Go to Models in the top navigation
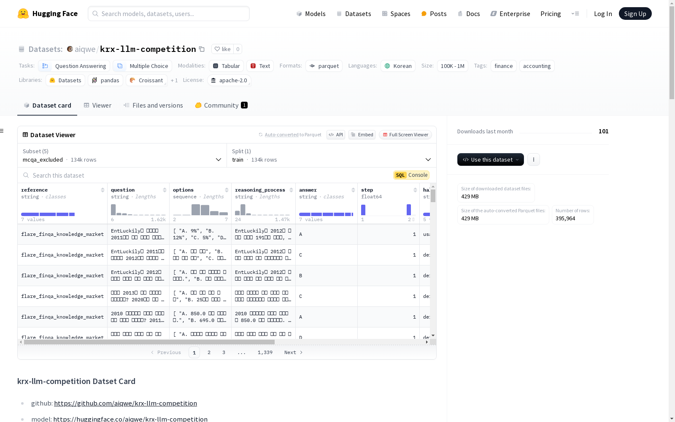Image resolution: width=675 pixels, height=422 pixels. 311,14
